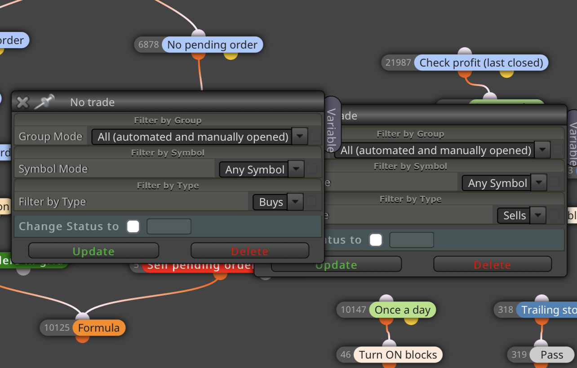Click the Change Status input field in the Buys dialog
The image size is (577, 368).
pyautogui.click(x=169, y=226)
